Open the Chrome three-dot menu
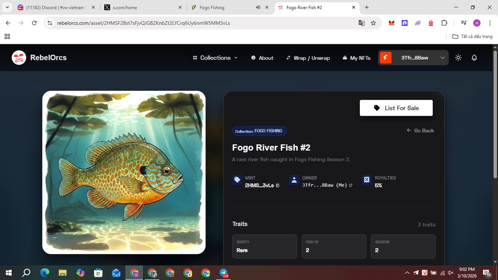The height and width of the screenshot is (280, 498). pyautogui.click(x=490, y=23)
